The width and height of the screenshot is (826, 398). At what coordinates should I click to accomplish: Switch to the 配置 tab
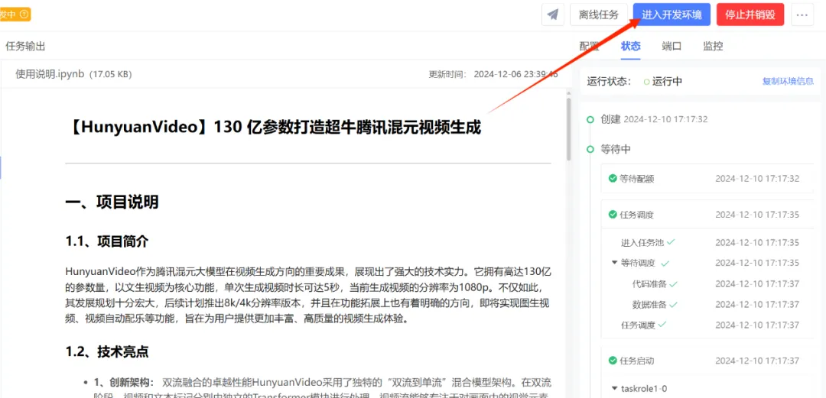click(x=590, y=47)
